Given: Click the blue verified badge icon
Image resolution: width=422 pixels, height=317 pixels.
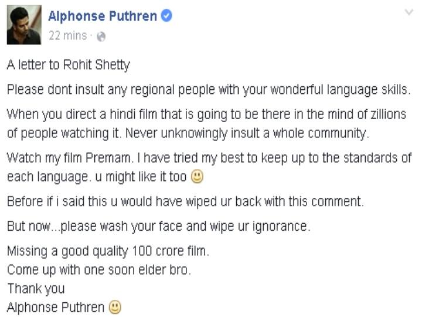Looking at the screenshot, I should [166, 15].
